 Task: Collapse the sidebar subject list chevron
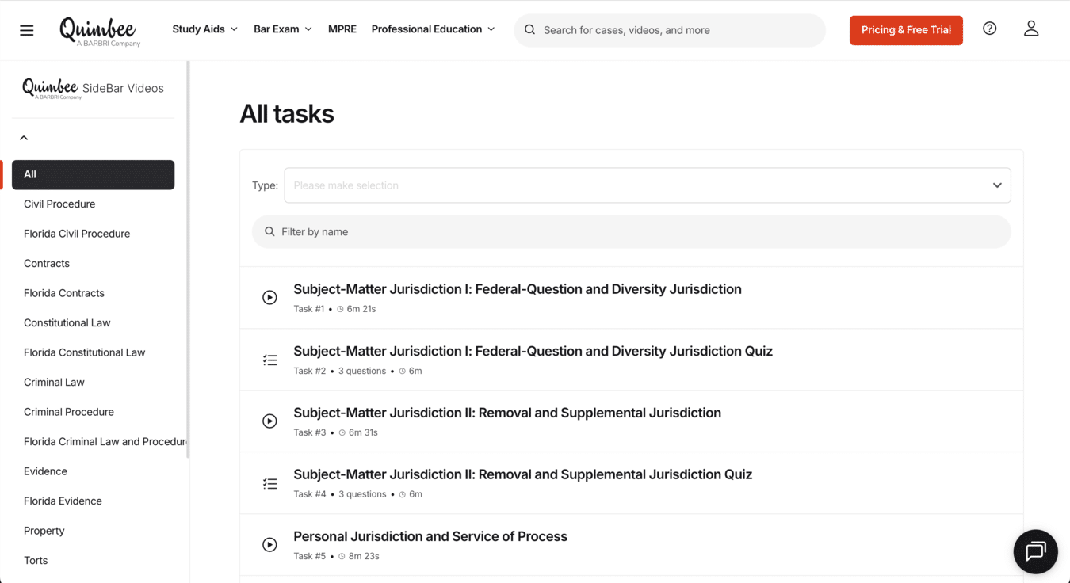24,138
